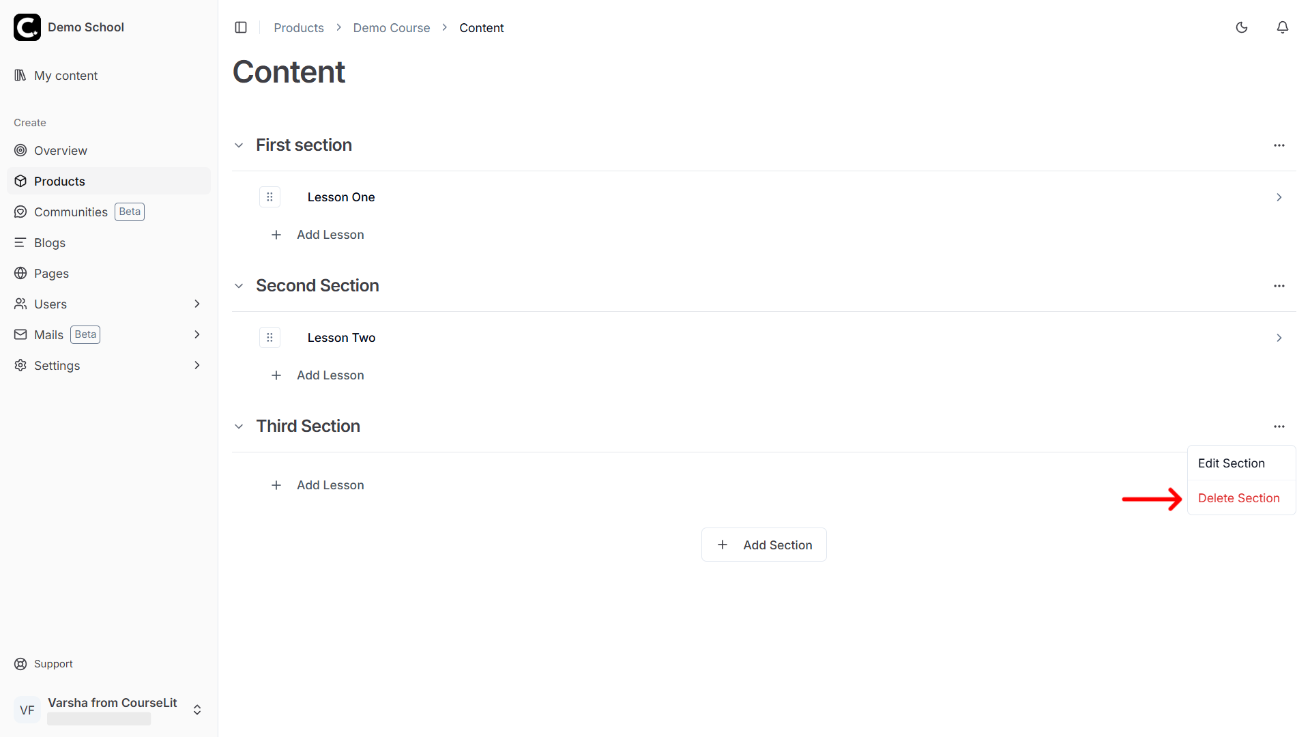Open First section three-dot menu
The image size is (1310, 737).
1279,145
